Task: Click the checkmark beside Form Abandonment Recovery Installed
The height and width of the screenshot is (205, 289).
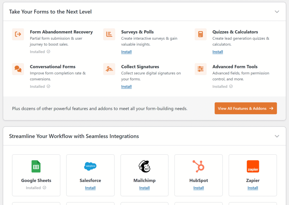Action: tap(49, 52)
